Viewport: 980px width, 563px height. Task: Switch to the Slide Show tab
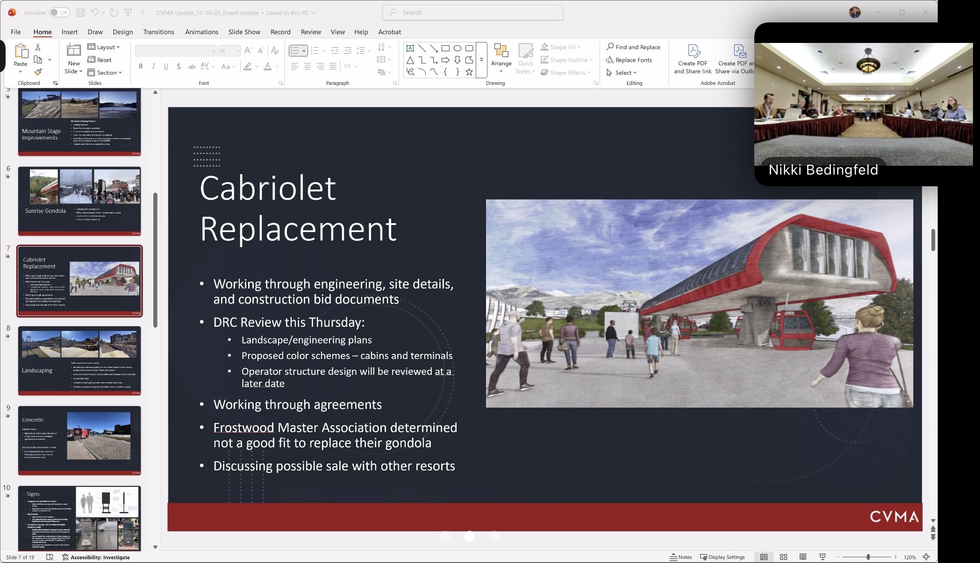(x=244, y=32)
